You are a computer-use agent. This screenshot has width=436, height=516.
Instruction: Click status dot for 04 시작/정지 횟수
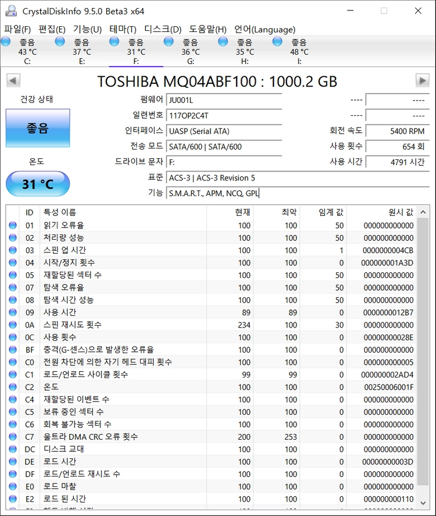tap(12, 262)
